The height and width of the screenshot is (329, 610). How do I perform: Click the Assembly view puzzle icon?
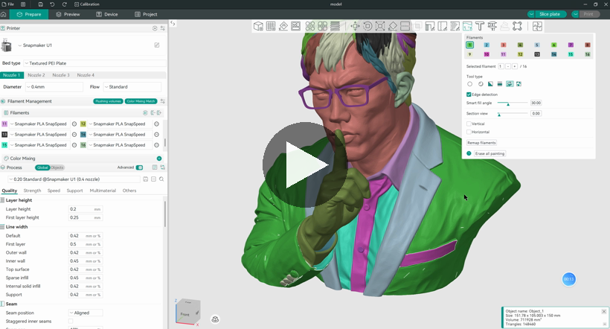[x=537, y=26]
